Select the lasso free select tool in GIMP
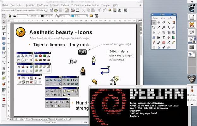 click(164, 23)
